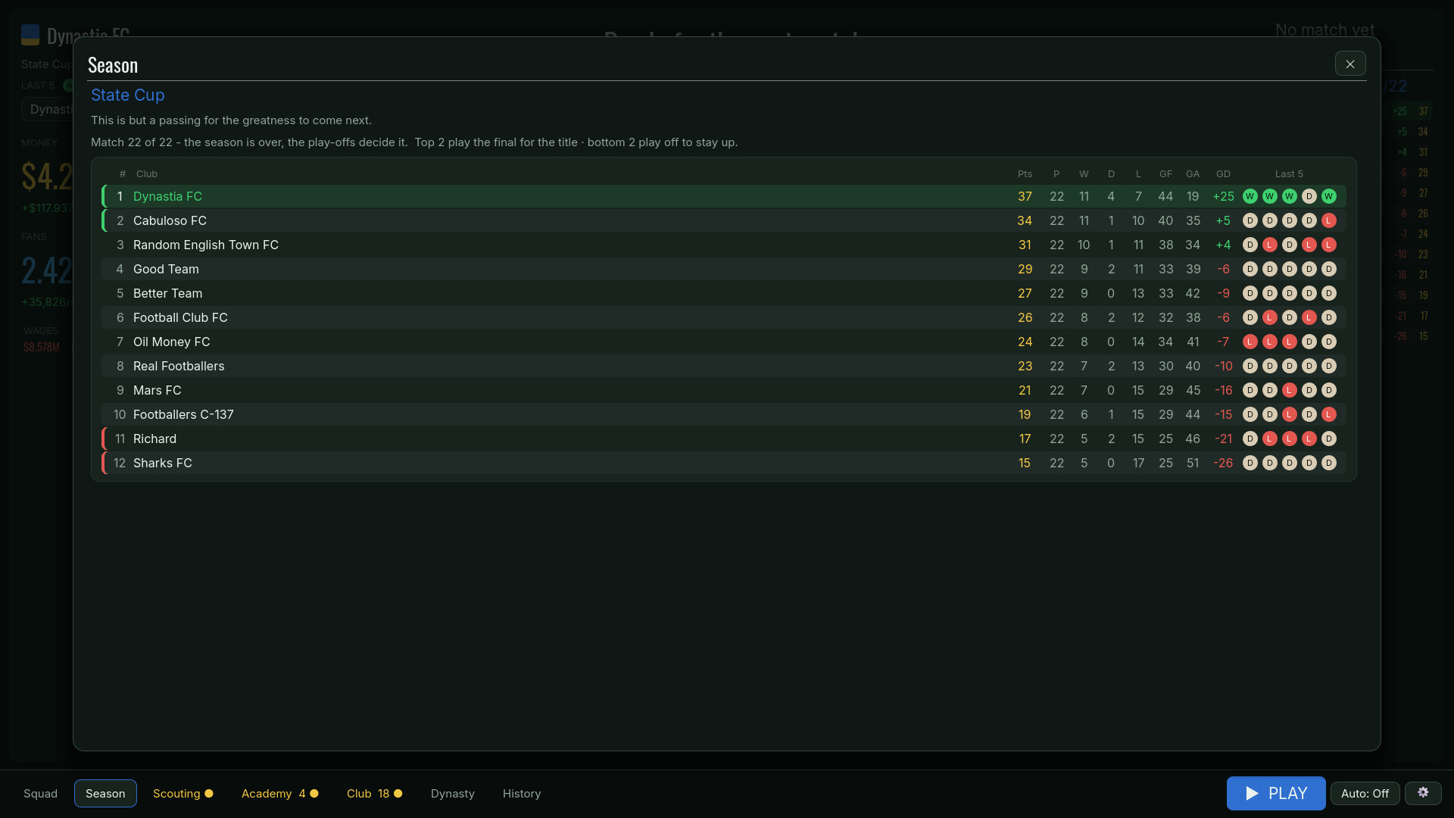This screenshot has width=1454, height=818.
Task: Open the State Cup link
Action: pyautogui.click(x=128, y=95)
